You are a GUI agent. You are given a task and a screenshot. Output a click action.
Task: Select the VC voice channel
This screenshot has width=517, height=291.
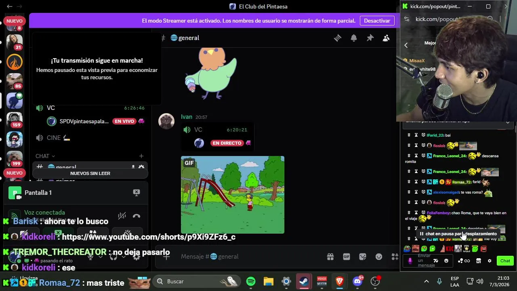coord(90,108)
